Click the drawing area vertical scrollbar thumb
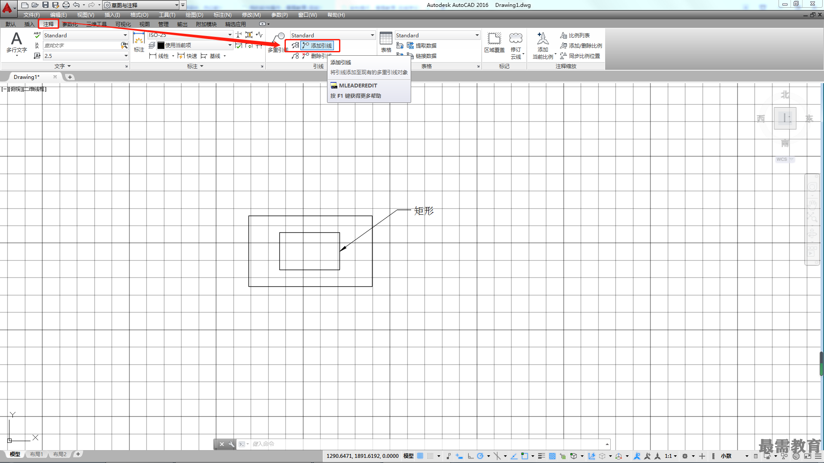The image size is (824, 463). coord(821,364)
